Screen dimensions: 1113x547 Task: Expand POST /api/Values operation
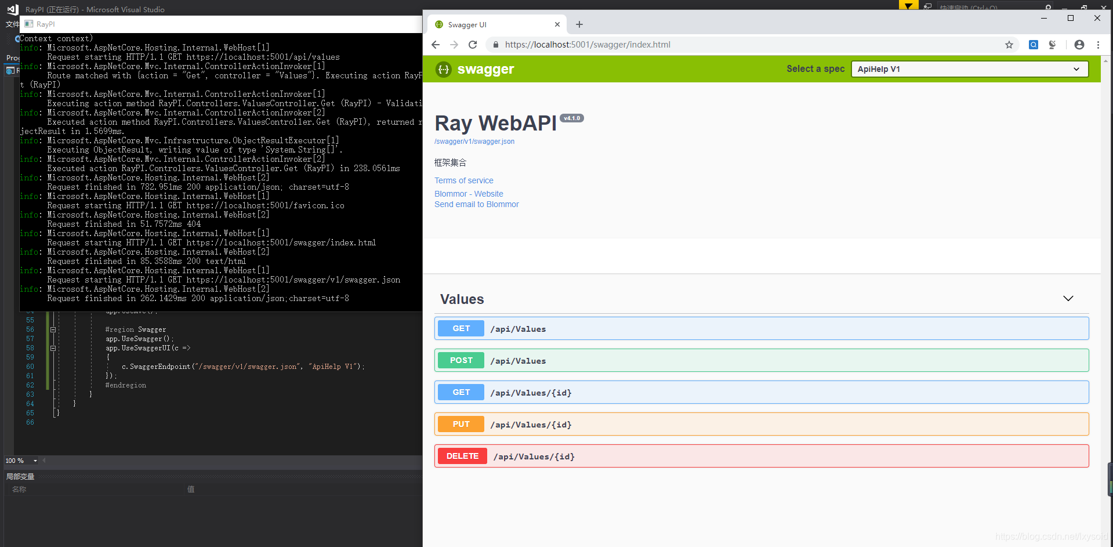(762, 360)
